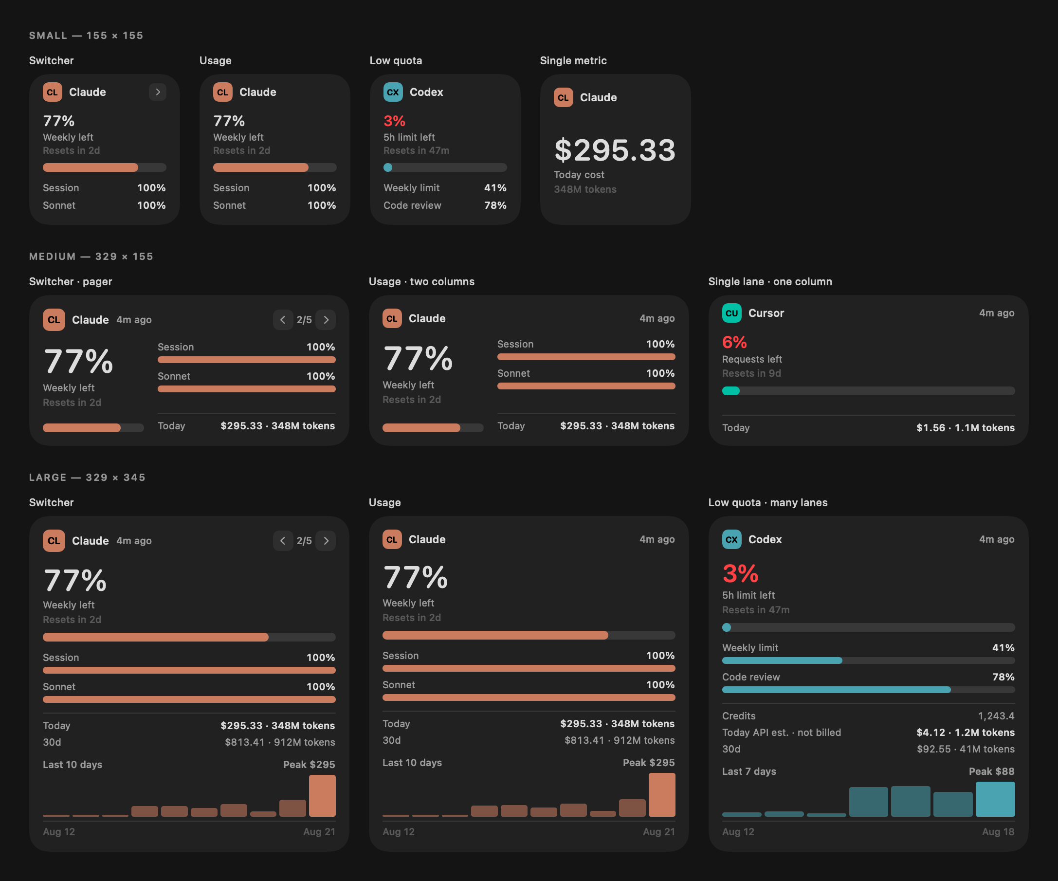Click the 'SMALL — 155 × 155' section heading
This screenshot has height=881, width=1058.
coord(86,35)
